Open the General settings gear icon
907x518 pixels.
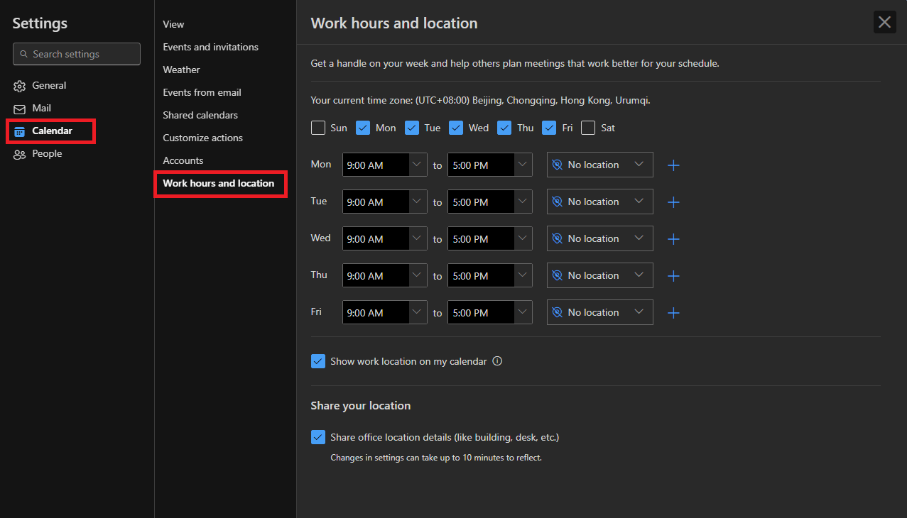tap(20, 85)
